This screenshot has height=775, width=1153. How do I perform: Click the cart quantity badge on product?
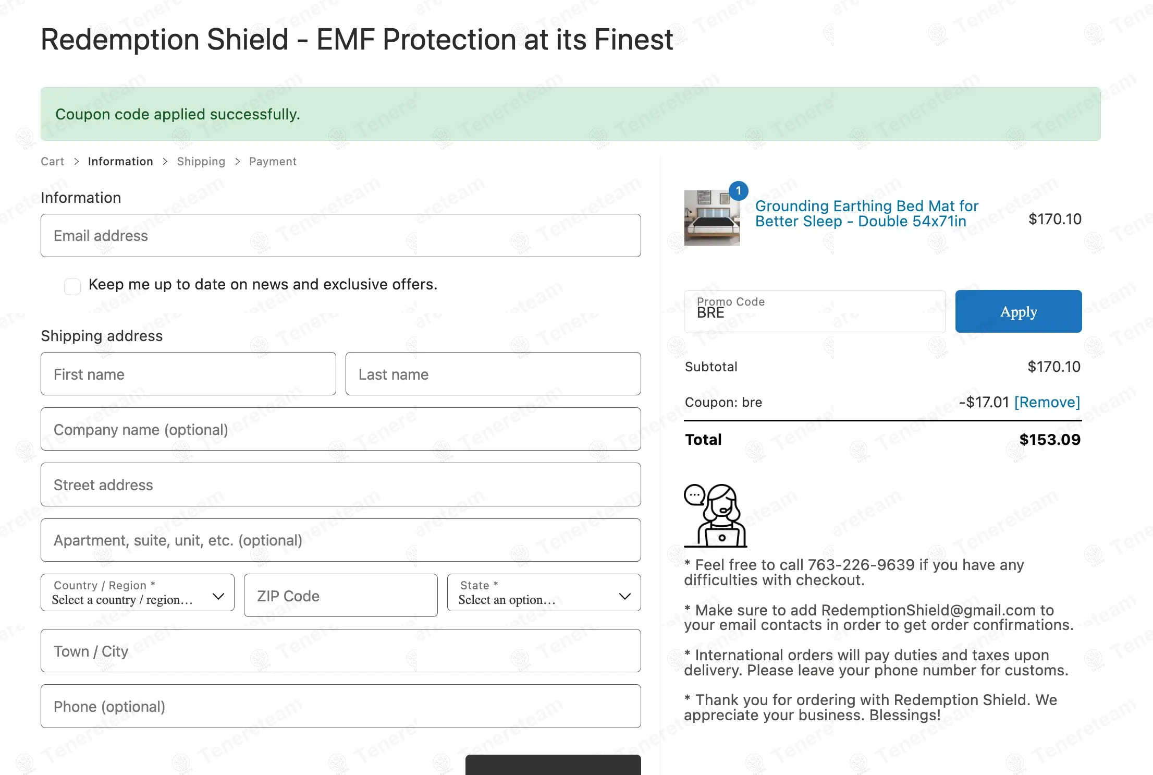738,191
